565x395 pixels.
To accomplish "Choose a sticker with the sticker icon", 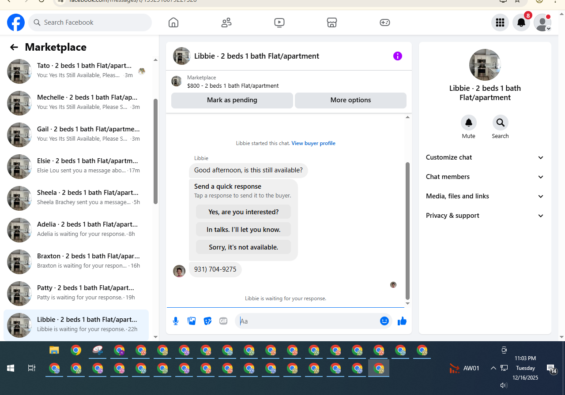I will [x=207, y=321].
